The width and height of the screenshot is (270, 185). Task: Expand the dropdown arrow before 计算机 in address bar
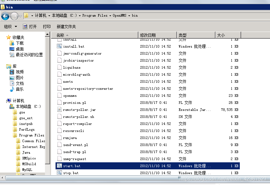coord(32,16)
